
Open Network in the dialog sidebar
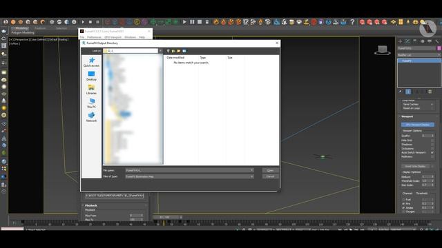pos(91,117)
